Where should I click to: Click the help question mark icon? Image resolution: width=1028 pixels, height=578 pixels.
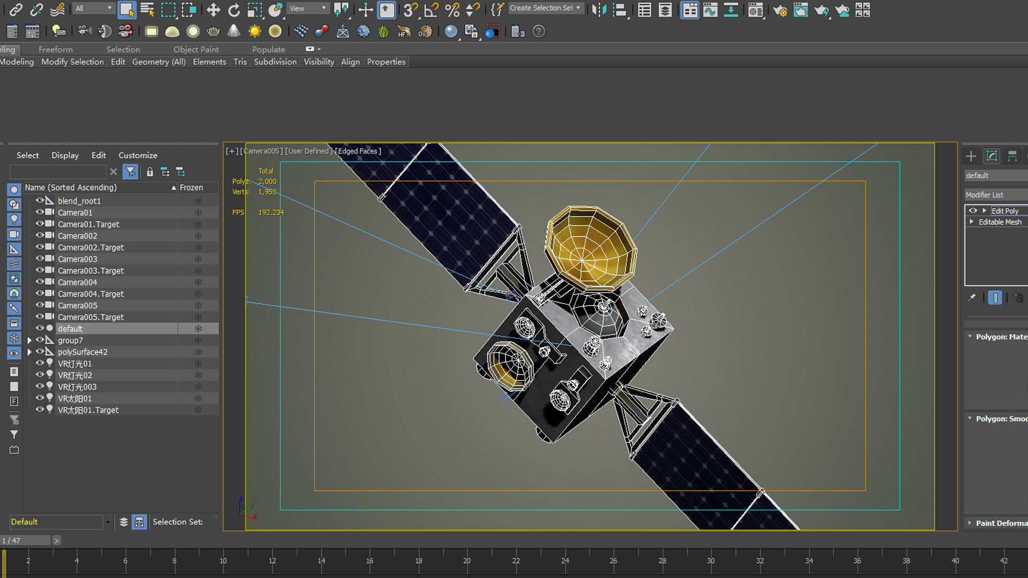pos(539,32)
